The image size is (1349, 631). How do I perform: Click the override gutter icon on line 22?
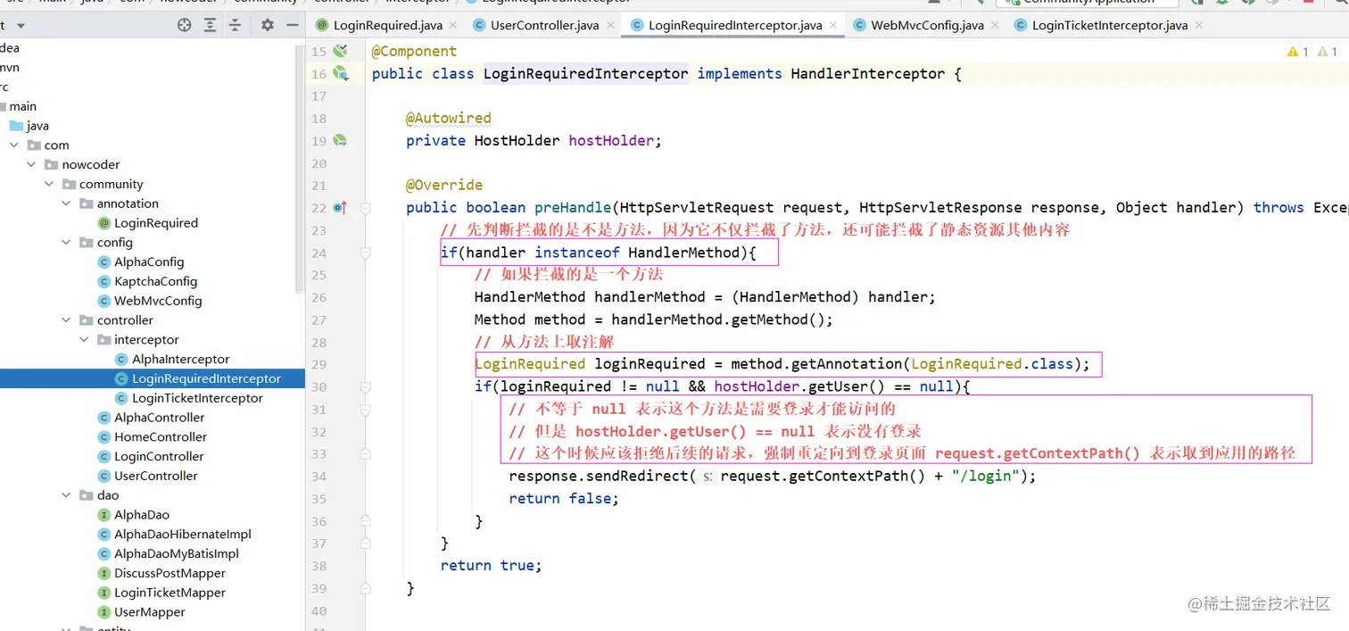339,207
